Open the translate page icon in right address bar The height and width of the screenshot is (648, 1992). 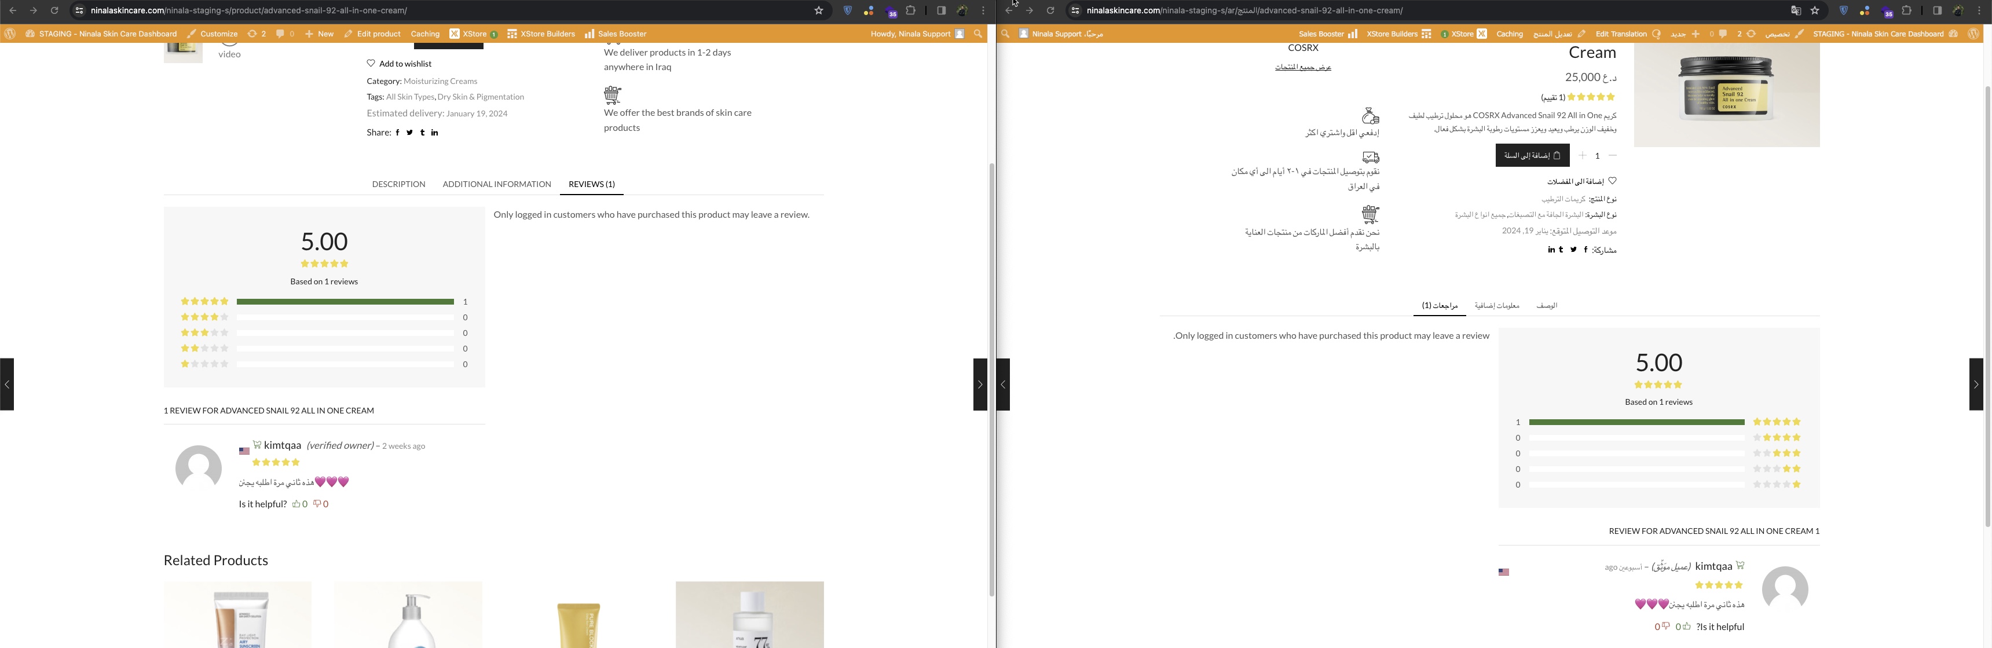[x=1796, y=11]
